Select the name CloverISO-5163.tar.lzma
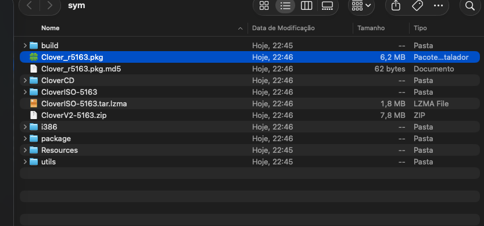The width and height of the screenshot is (484, 226). tap(84, 104)
